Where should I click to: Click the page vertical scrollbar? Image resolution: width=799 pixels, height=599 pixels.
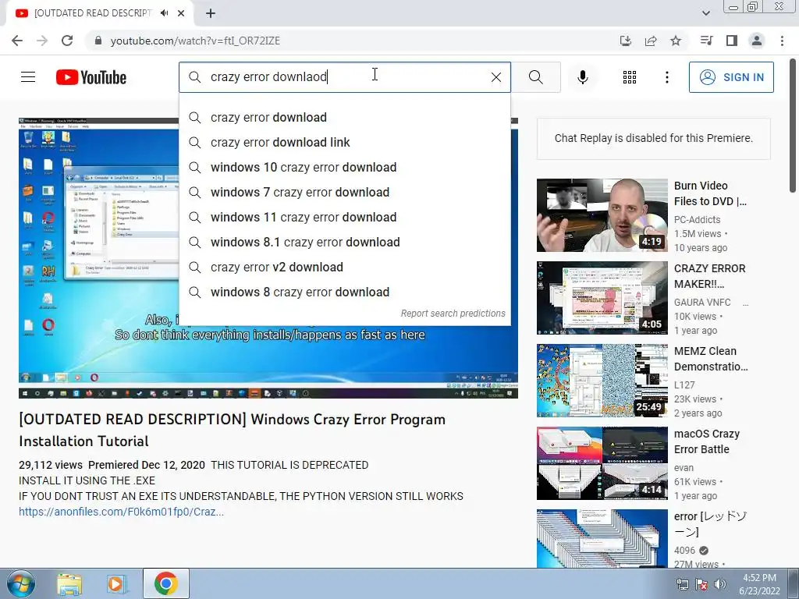(794, 127)
